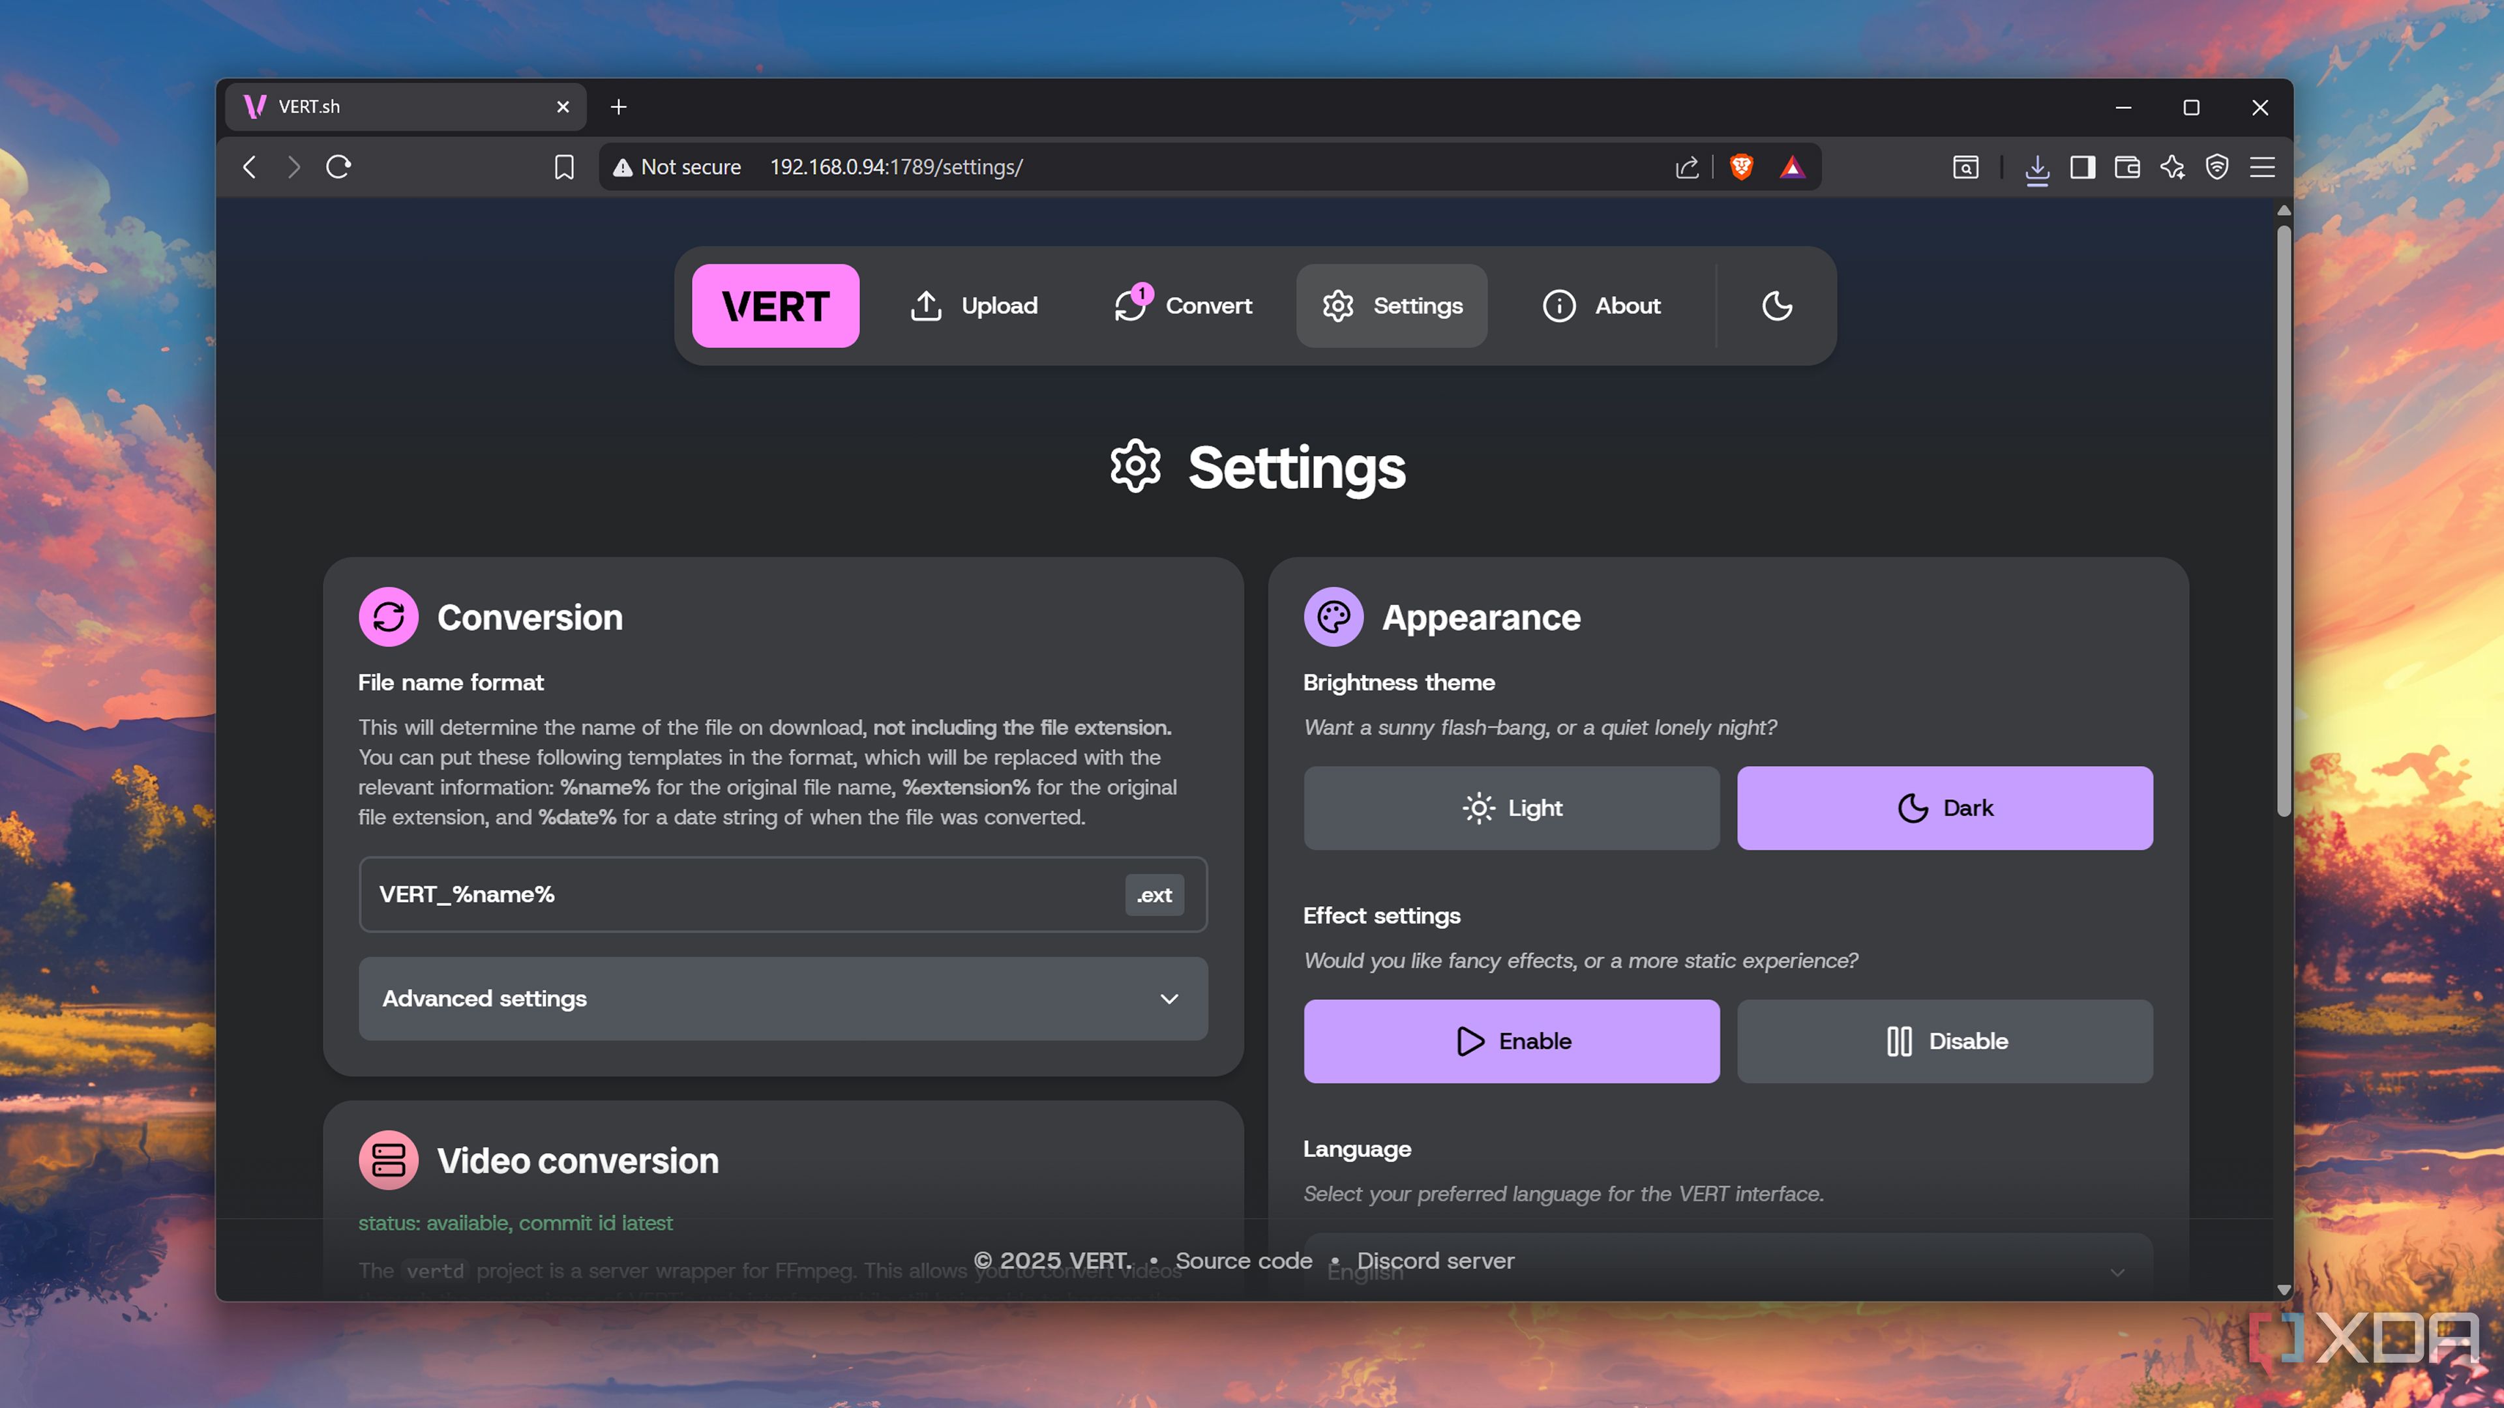Select the Settings nav item
The width and height of the screenshot is (2504, 1408).
pyautogui.click(x=1391, y=306)
